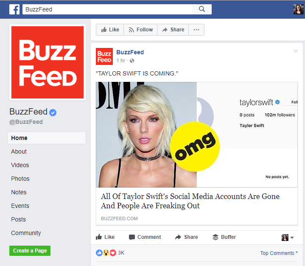The height and width of the screenshot is (266, 305).
Task: Click the green Create a Page button
Action: (30, 251)
